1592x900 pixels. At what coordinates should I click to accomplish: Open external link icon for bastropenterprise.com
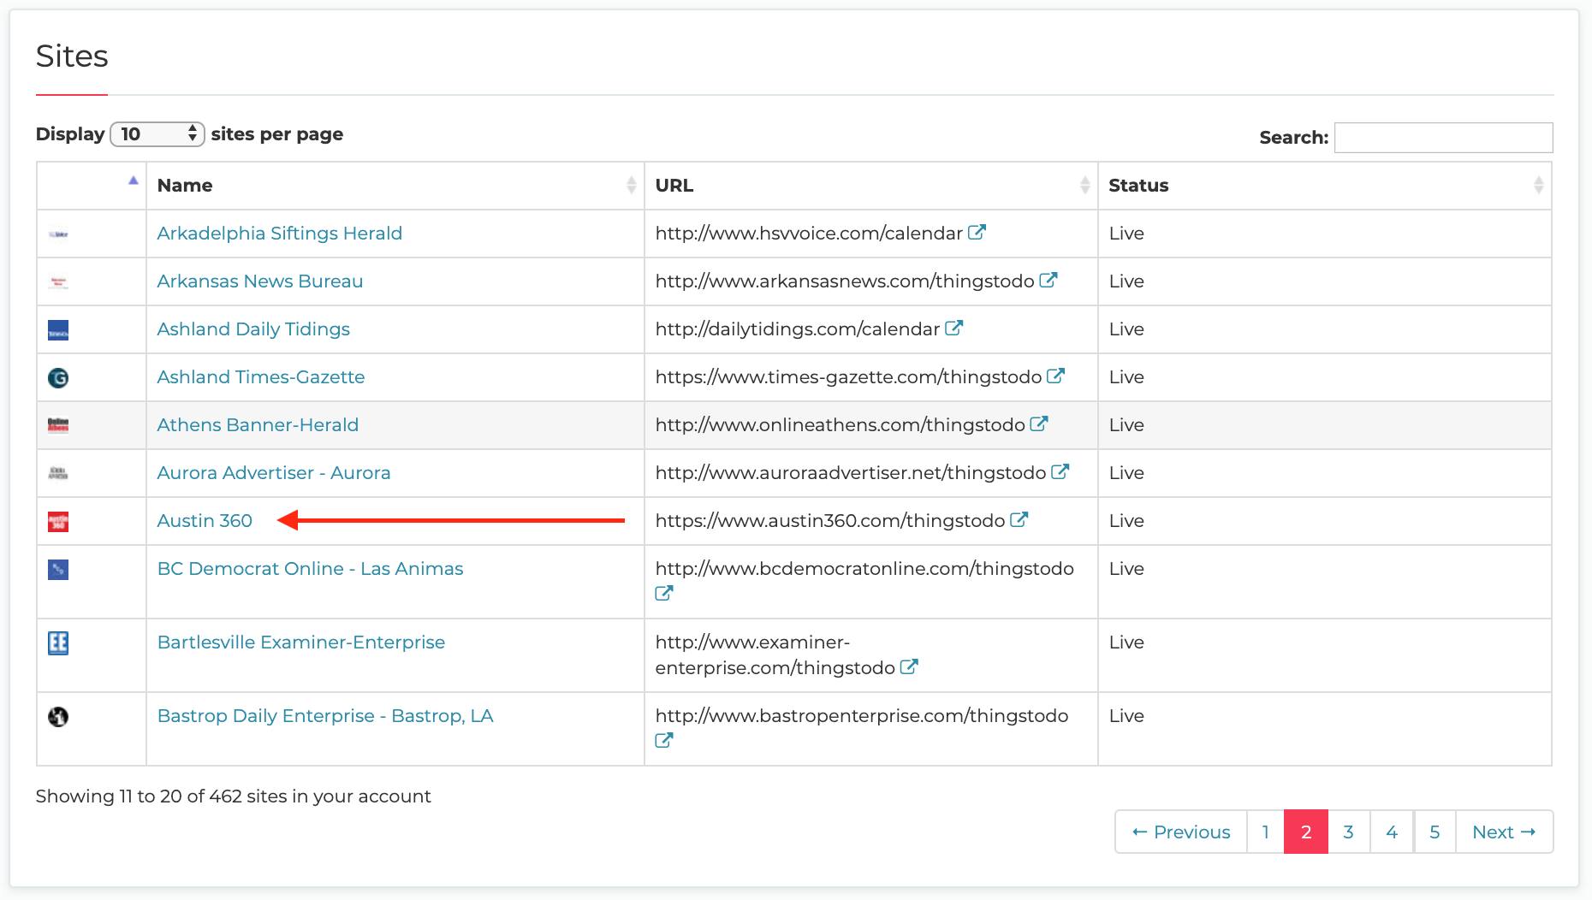coord(664,740)
